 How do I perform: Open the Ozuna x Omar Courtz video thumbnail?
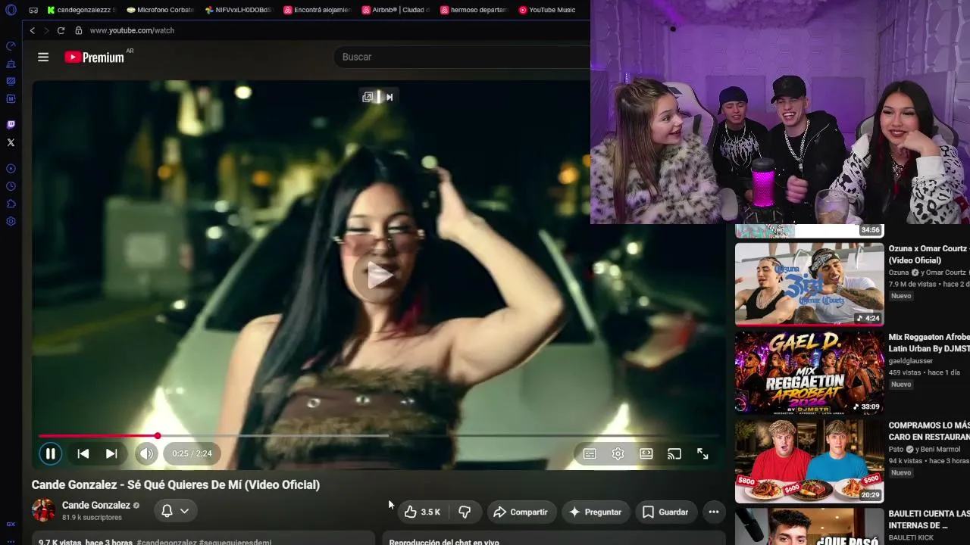(809, 284)
